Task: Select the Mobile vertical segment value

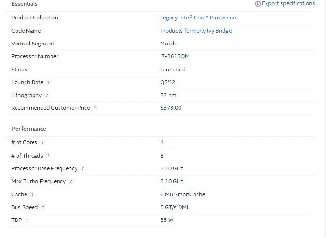Action: [x=169, y=44]
